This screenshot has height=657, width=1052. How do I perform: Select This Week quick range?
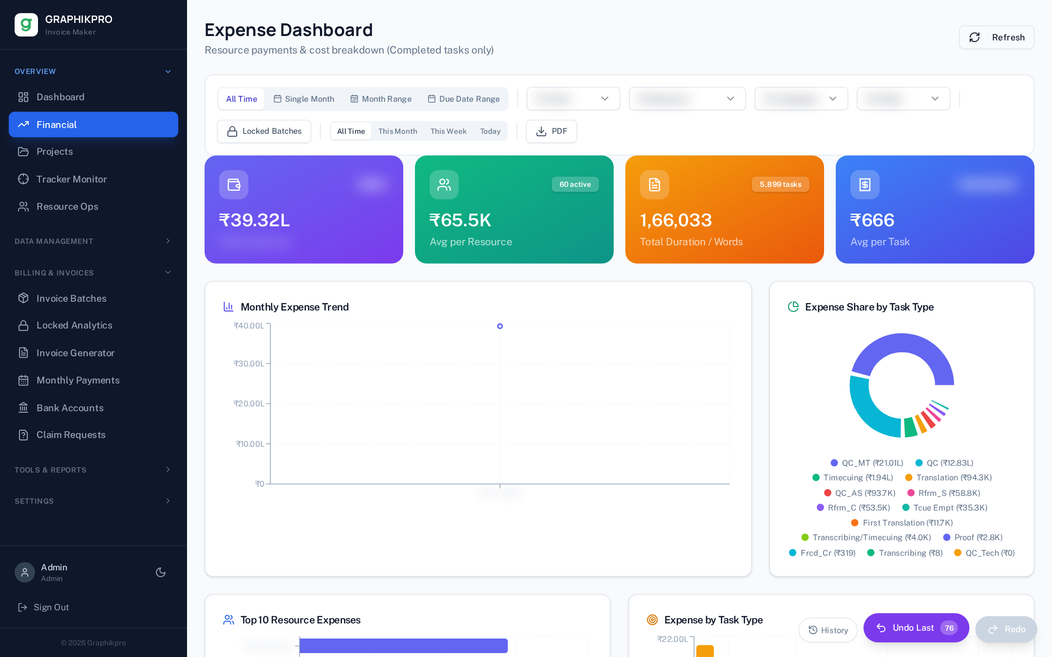click(x=448, y=131)
